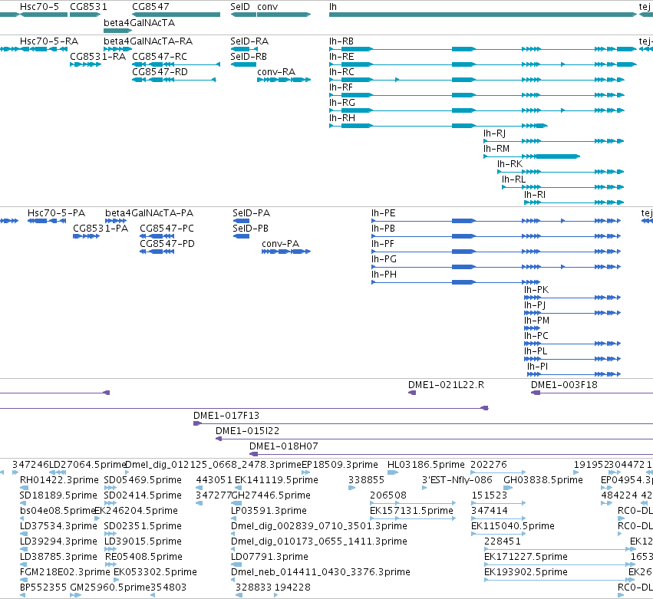
Task: Select transcript SelD-RB
Action: pyautogui.click(x=249, y=57)
